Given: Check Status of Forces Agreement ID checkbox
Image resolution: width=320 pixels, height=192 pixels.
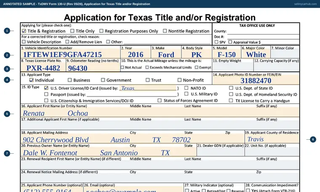Looking at the screenshot, I should pyautogui.click(x=160, y=100).
